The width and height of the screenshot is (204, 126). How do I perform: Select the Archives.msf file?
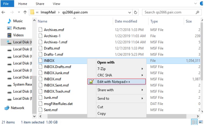pyautogui.click(x=54, y=30)
